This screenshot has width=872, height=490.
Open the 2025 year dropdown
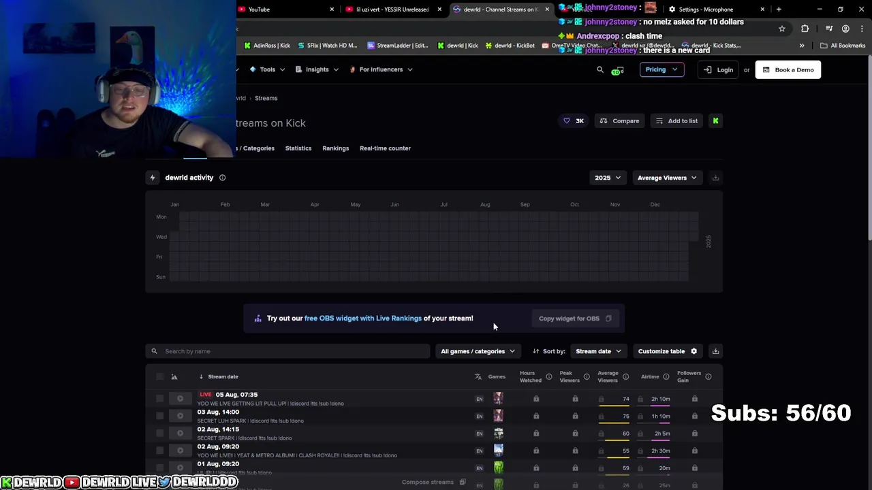pos(607,178)
